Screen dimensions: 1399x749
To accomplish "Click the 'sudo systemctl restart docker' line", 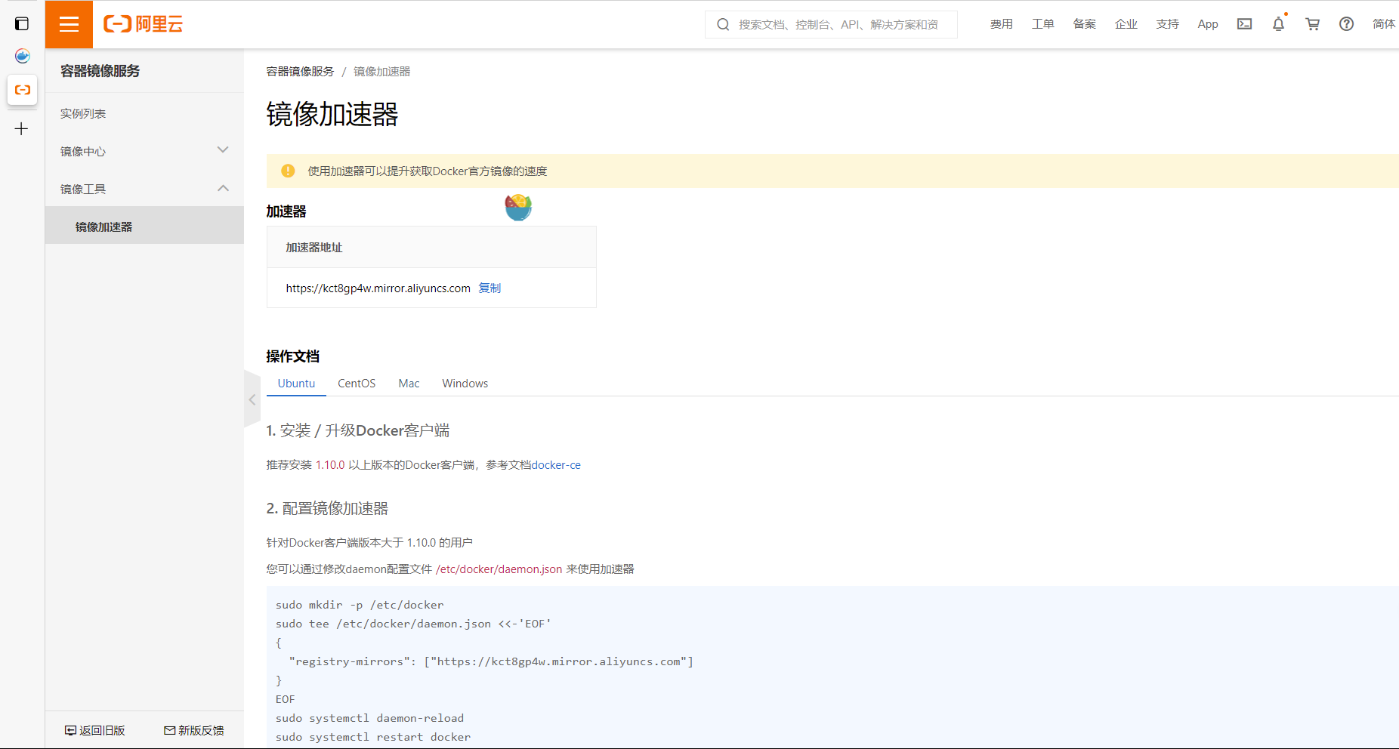I will (373, 737).
